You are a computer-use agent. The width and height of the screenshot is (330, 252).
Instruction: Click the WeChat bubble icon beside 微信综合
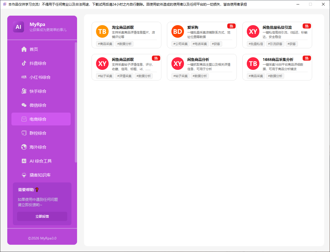[24, 105]
